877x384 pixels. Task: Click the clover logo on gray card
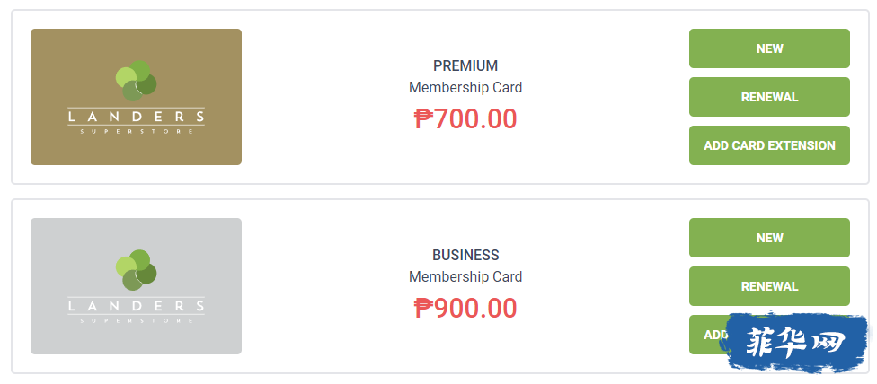pos(136,270)
